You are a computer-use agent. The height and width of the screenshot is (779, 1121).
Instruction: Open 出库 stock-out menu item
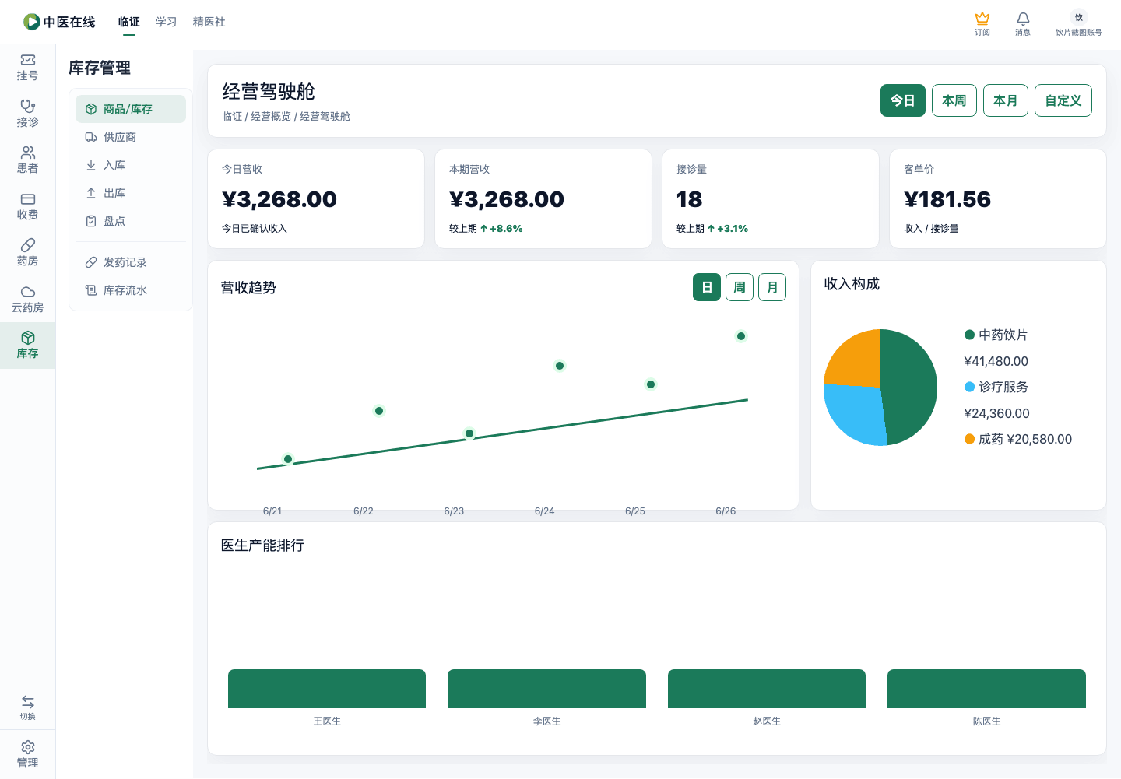point(131,193)
